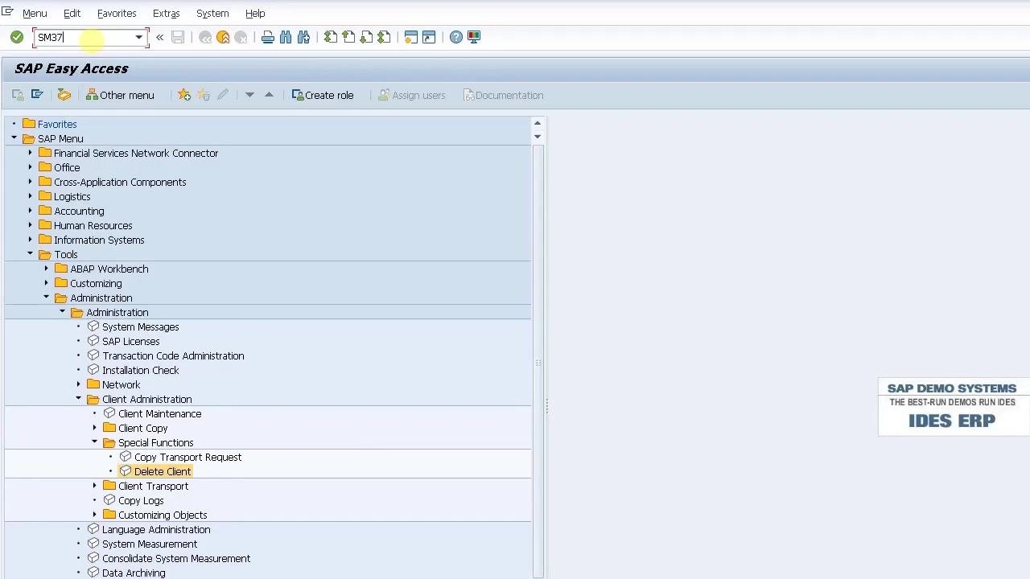Go to first page using toolbar icon
The width and height of the screenshot is (1030, 579).
coord(331,37)
